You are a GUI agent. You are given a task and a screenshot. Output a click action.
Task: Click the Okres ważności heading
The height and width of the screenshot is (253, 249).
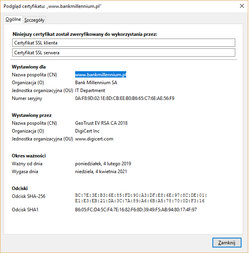[29, 156]
